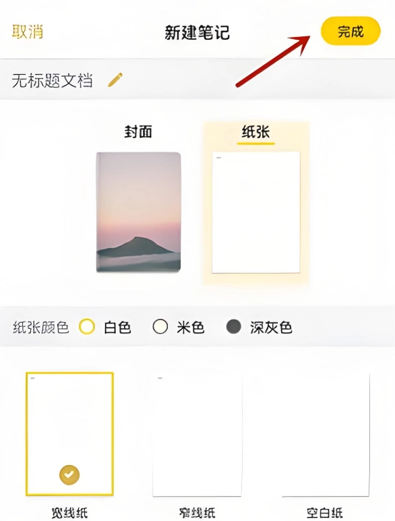Choose the 空白纸 paper template thumbnail

(x=326, y=435)
